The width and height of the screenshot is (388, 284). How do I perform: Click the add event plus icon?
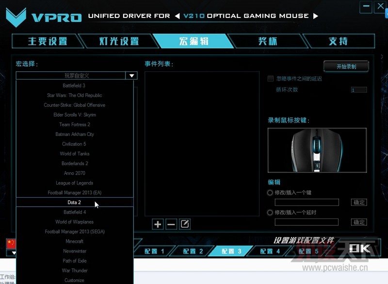[158, 224]
